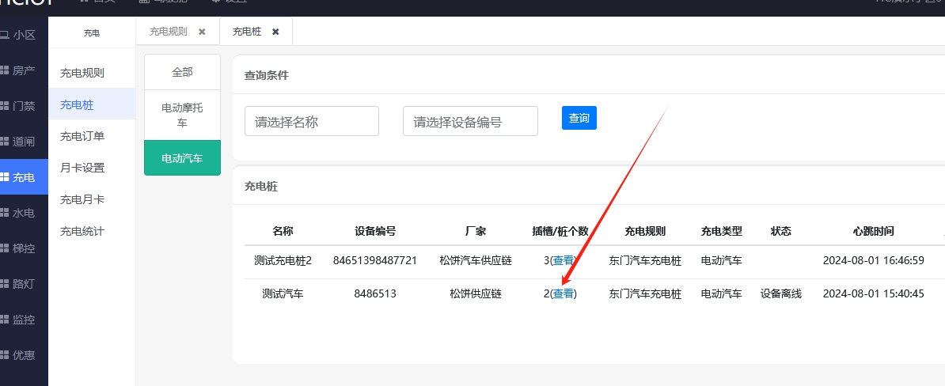Filter by 电动汽车 category
The width and height of the screenshot is (945, 386).
(182, 158)
